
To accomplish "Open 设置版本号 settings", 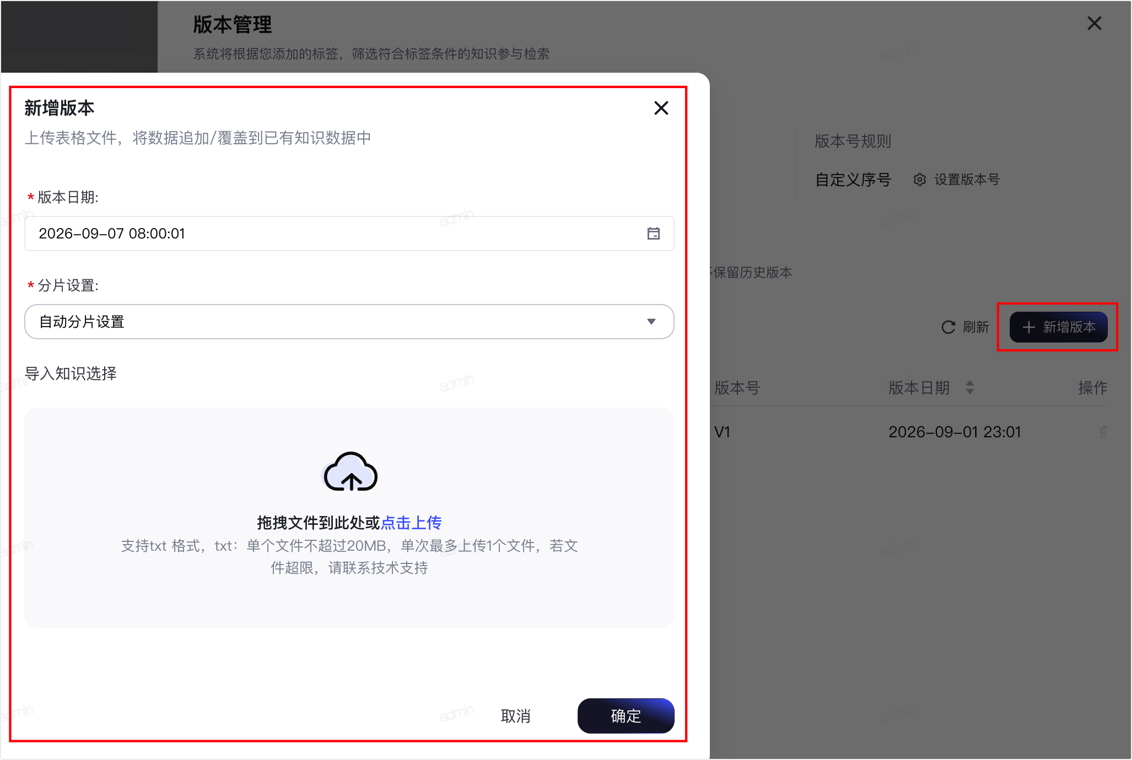I will [x=956, y=180].
